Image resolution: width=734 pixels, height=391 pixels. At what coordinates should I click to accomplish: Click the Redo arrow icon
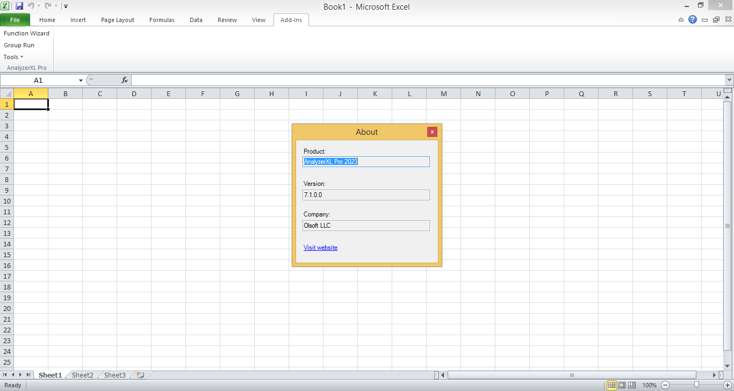[48, 6]
